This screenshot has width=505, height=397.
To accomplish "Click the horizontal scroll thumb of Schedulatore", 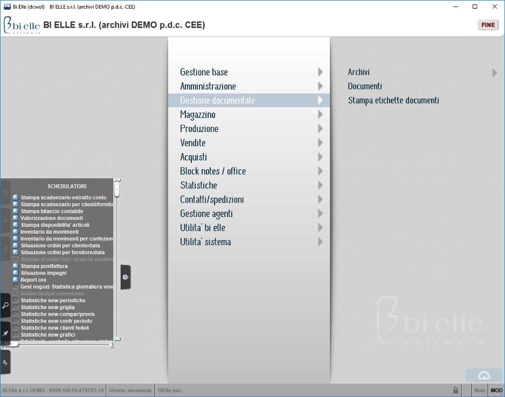I will [x=11, y=344].
